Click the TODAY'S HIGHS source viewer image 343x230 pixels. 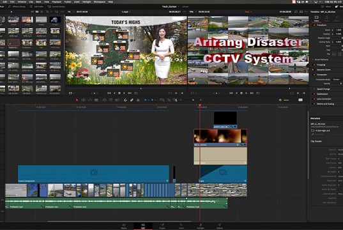(126, 50)
